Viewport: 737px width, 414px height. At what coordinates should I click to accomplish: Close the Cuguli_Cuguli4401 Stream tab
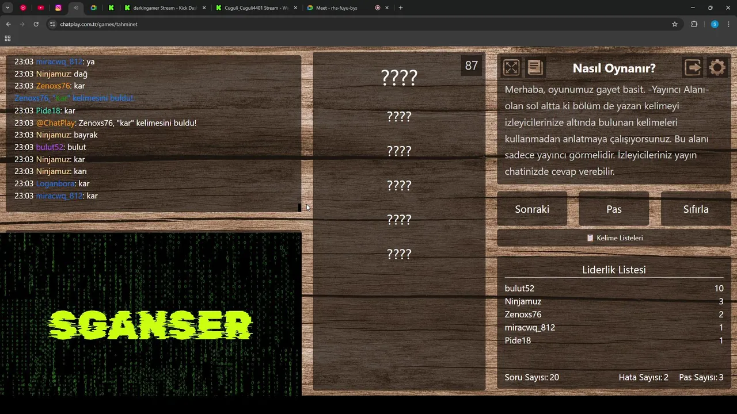[295, 7]
